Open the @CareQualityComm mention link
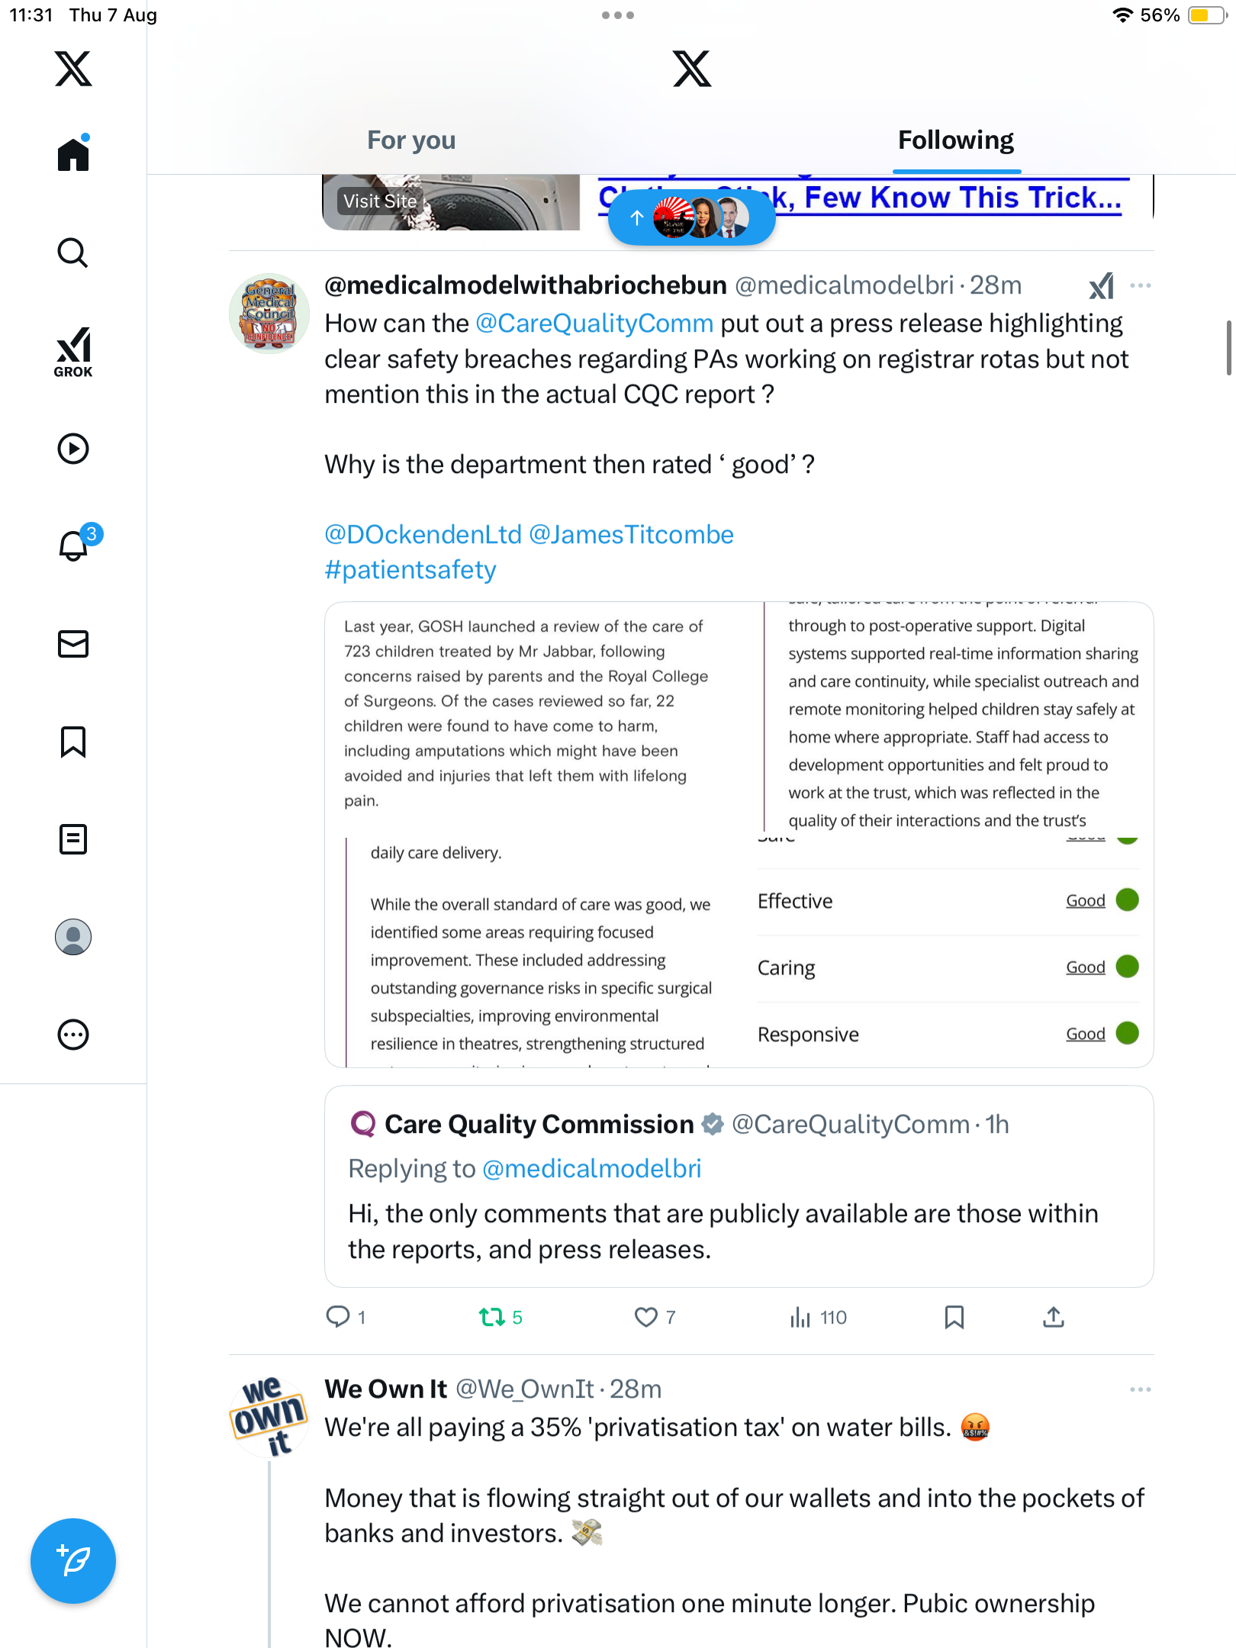The image size is (1236, 1648). (594, 323)
